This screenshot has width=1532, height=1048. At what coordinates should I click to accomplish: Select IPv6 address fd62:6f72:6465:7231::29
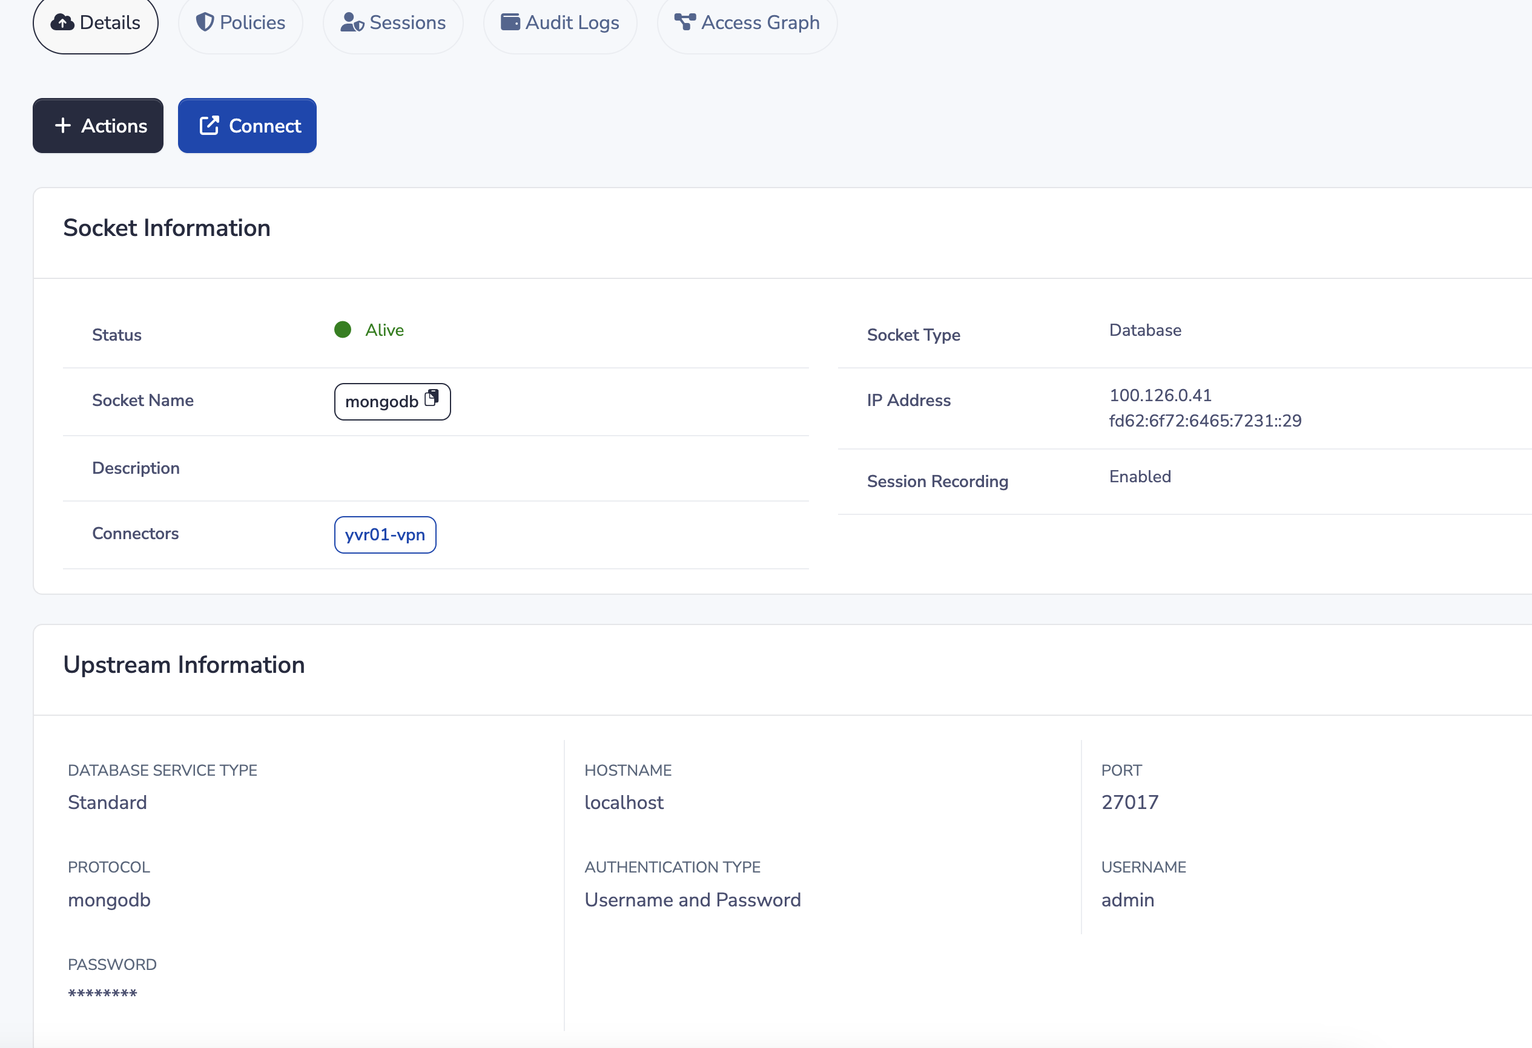click(1205, 421)
